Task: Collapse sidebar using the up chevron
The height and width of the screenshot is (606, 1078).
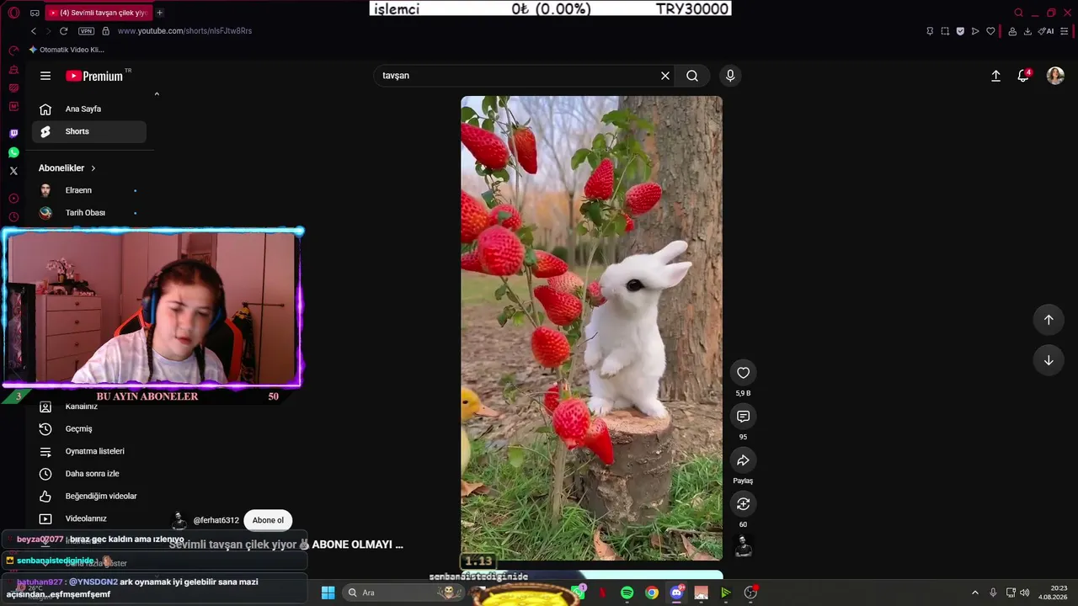Action: click(x=157, y=94)
